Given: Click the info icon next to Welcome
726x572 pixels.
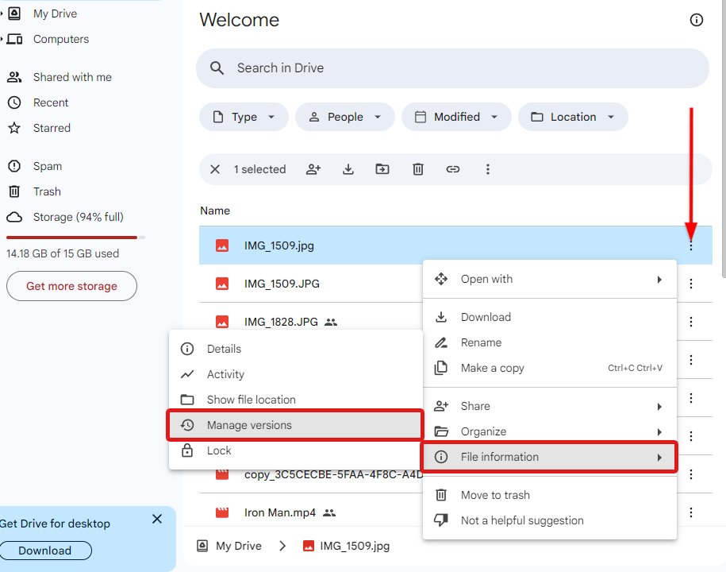Looking at the screenshot, I should click(697, 20).
